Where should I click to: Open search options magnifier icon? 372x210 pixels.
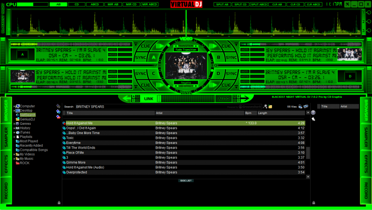(265, 107)
